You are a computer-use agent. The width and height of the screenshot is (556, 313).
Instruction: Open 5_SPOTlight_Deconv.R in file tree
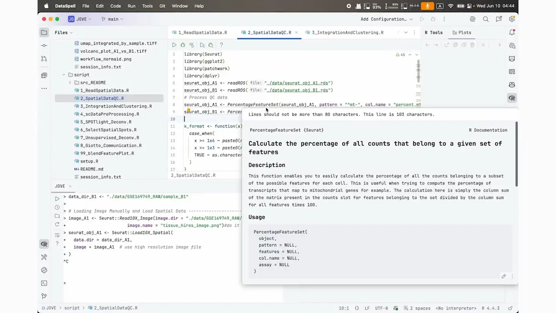pos(106,122)
